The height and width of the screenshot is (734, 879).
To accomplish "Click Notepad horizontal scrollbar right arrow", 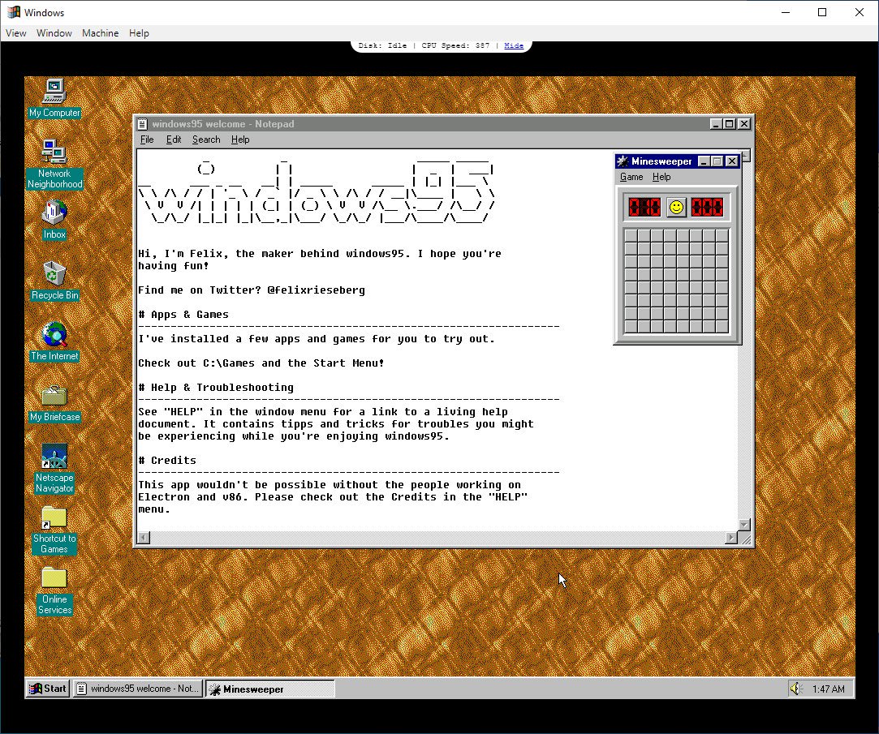I will tap(731, 538).
